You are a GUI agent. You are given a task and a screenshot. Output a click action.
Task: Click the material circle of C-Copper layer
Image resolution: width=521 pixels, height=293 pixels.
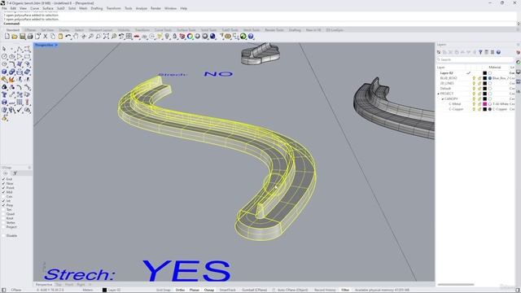(490, 109)
